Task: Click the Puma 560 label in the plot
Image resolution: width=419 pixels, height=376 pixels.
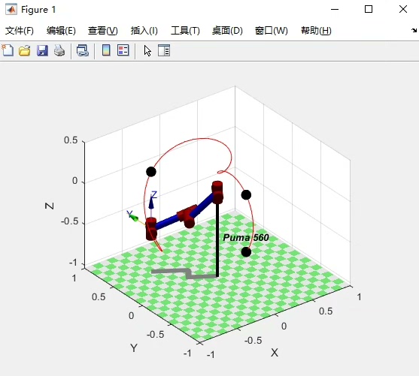Action: tap(246, 238)
